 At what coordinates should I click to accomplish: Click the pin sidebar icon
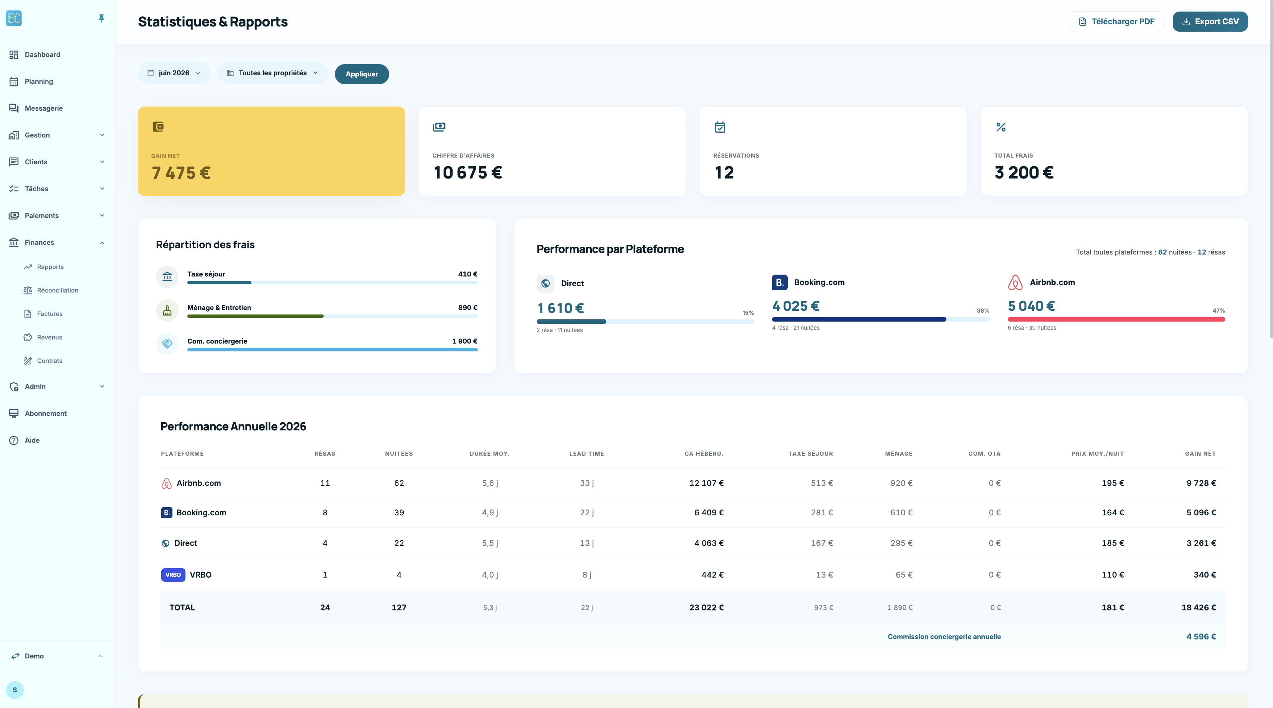coord(101,18)
